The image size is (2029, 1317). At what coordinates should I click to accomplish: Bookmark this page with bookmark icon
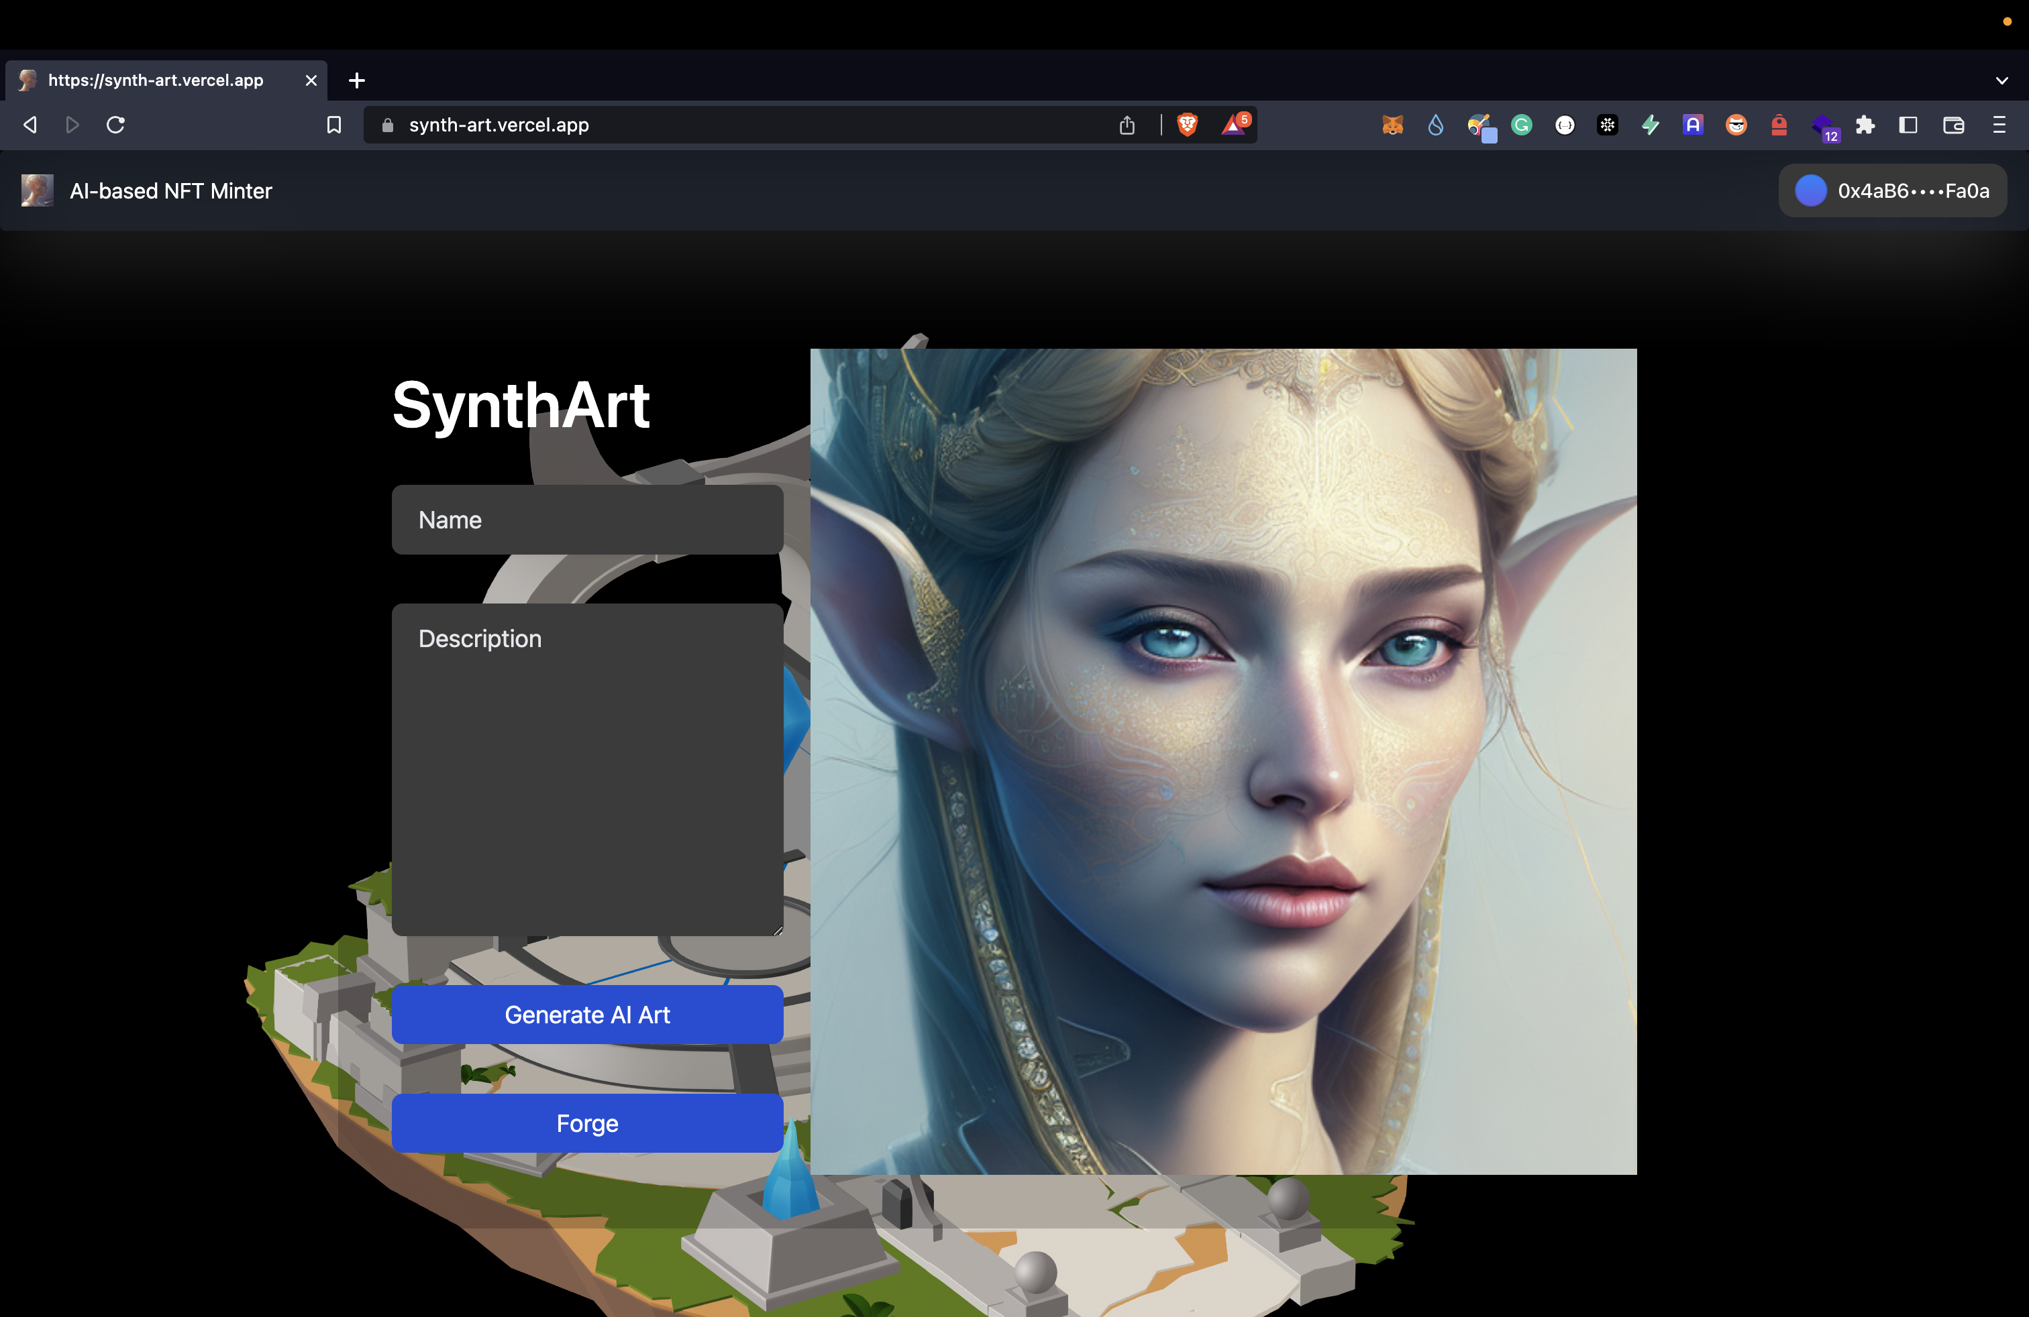[334, 125]
